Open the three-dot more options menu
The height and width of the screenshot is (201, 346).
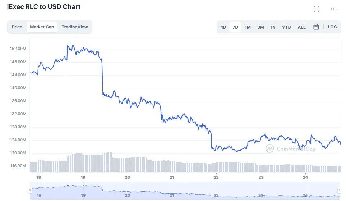tap(334, 9)
